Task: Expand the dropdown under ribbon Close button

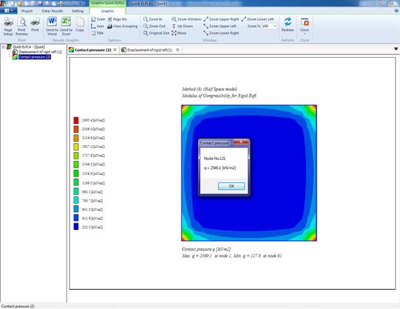Action: [305, 34]
